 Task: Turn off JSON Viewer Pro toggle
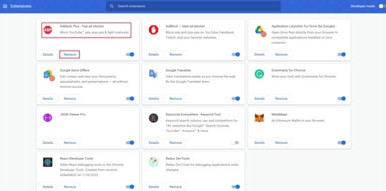pos(130,143)
